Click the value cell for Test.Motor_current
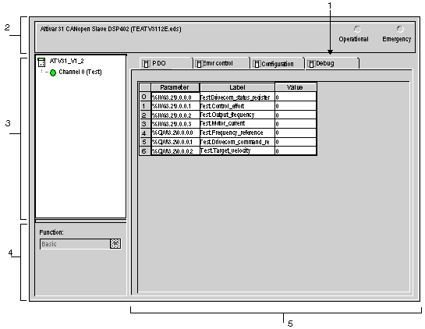 (296, 124)
